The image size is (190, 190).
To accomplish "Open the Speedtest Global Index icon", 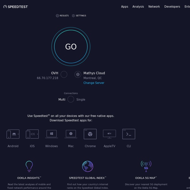I will 87,166.
